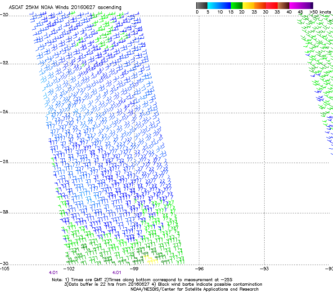
Task: Click the '-26' latitude axis label
Action: pyautogui.click(x=4, y=162)
